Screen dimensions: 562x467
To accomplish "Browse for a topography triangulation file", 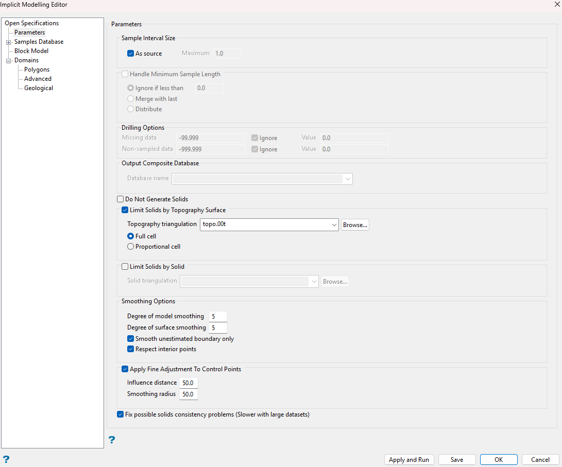I will (x=355, y=225).
